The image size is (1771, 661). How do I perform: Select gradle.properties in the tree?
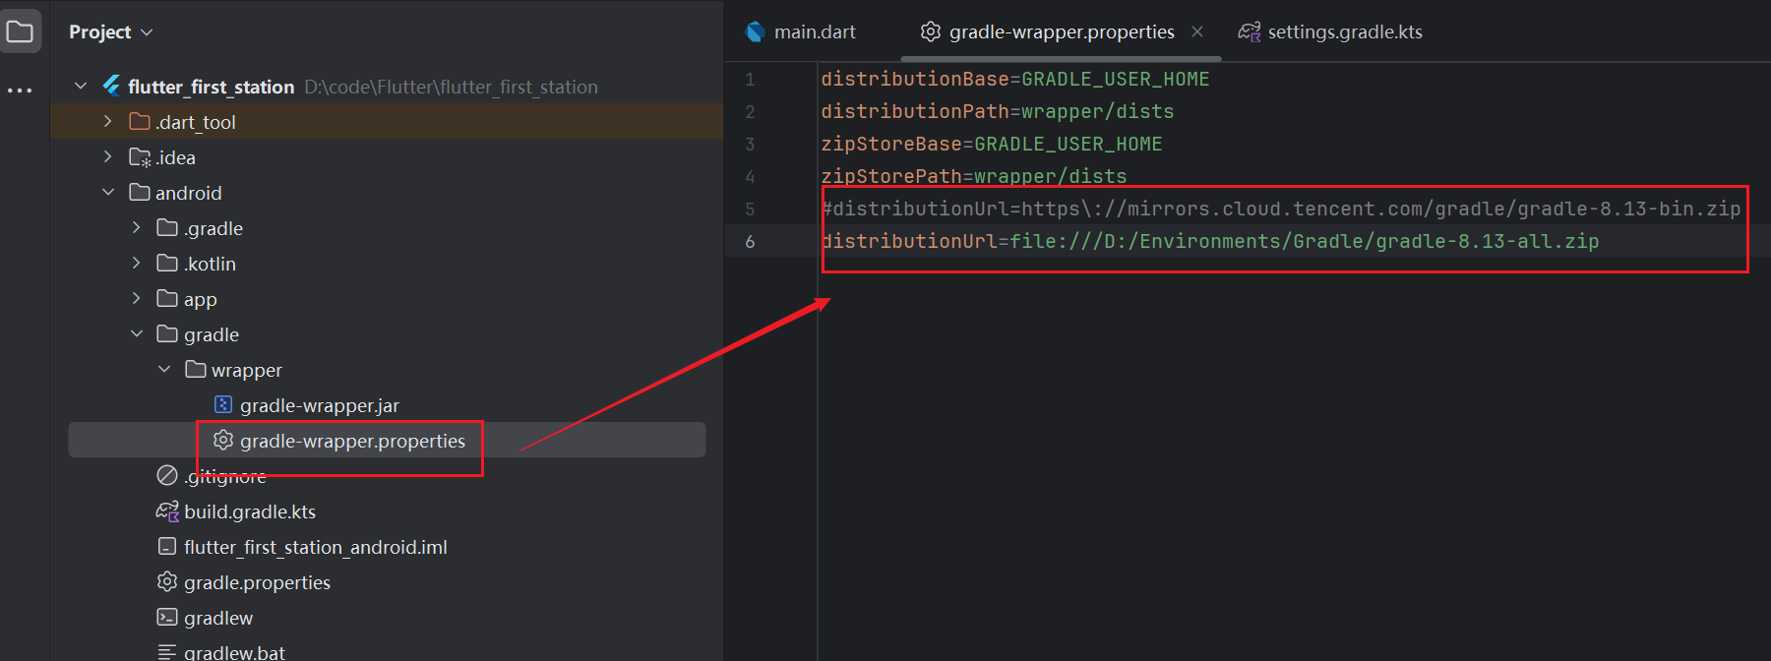click(x=257, y=582)
